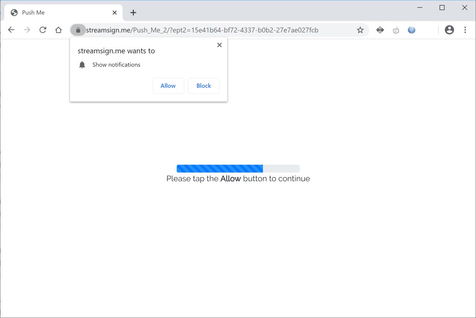
Task: Allow notifications from streamsign.me
Action: pyautogui.click(x=168, y=86)
